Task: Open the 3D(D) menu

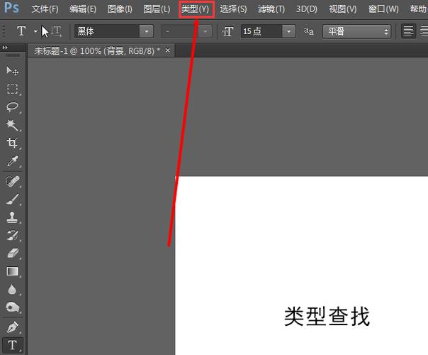Action: point(307,9)
